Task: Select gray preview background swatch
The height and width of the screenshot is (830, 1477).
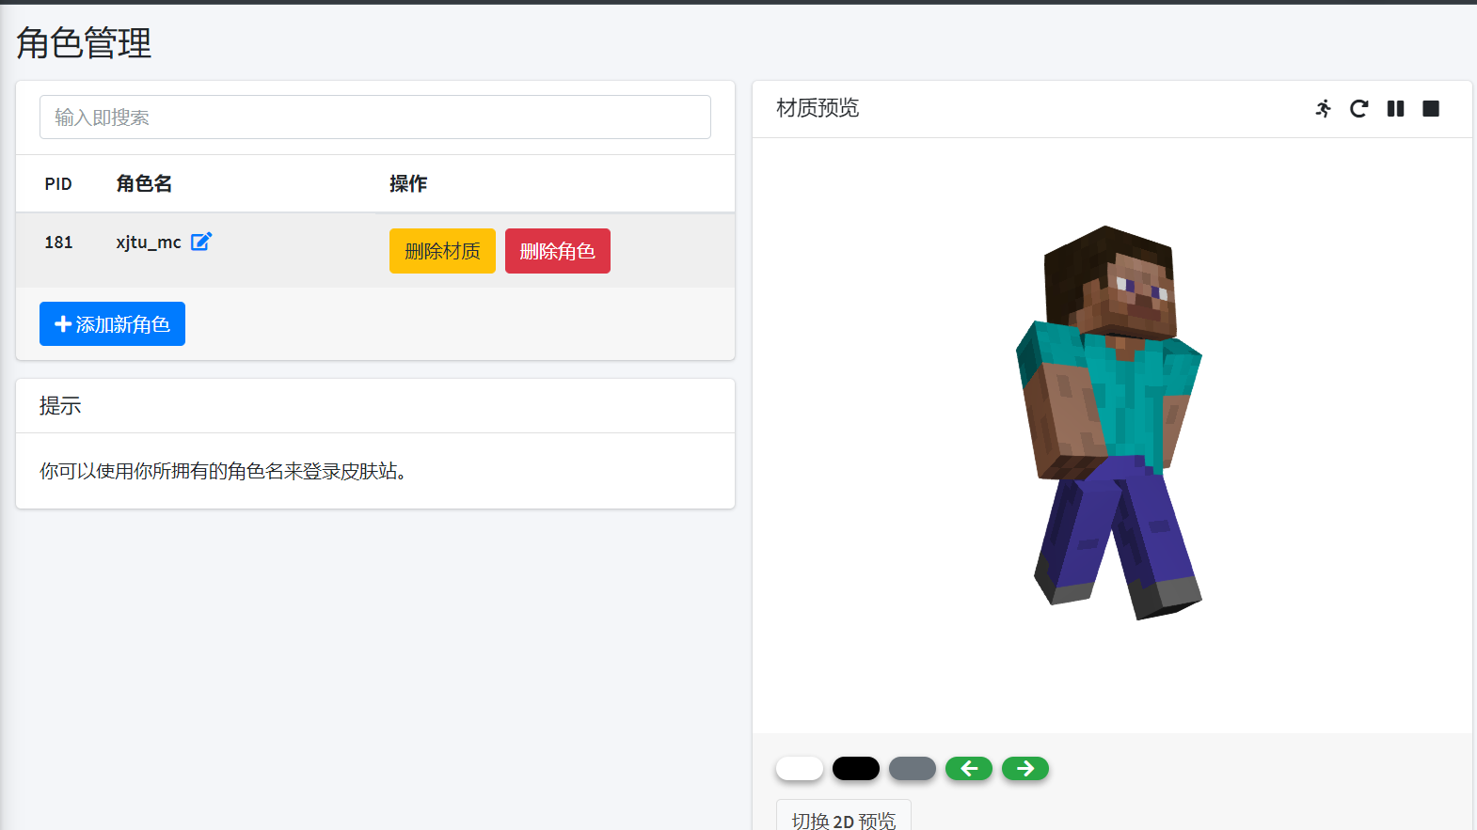Action: coord(913,769)
